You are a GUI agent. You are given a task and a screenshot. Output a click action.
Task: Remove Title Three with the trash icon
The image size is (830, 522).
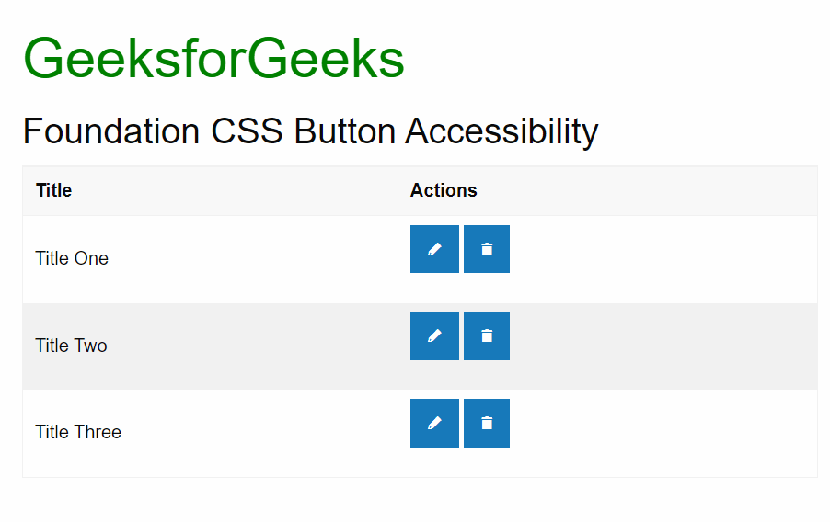tap(487, 423)
